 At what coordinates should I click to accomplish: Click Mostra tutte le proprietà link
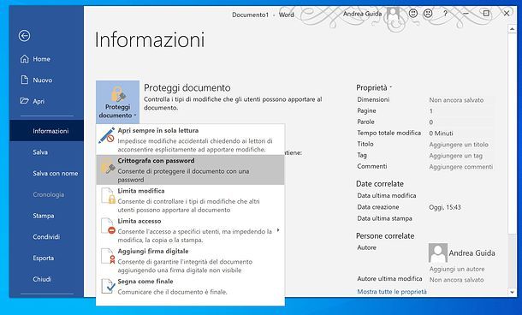coord(392,292)
